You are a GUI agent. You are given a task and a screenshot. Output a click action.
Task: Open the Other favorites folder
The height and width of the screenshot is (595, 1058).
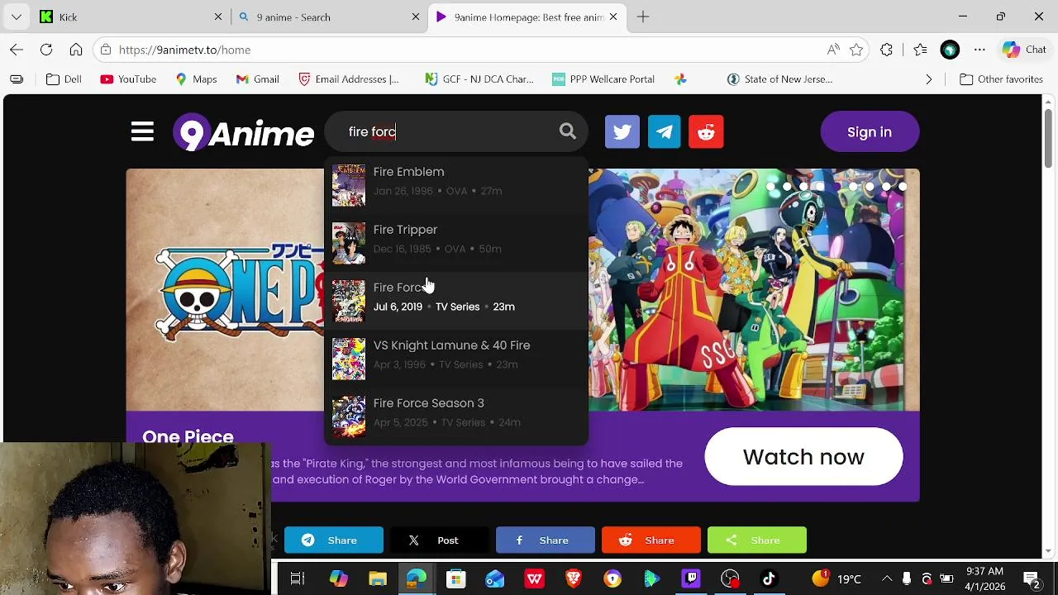[1001, 79]
